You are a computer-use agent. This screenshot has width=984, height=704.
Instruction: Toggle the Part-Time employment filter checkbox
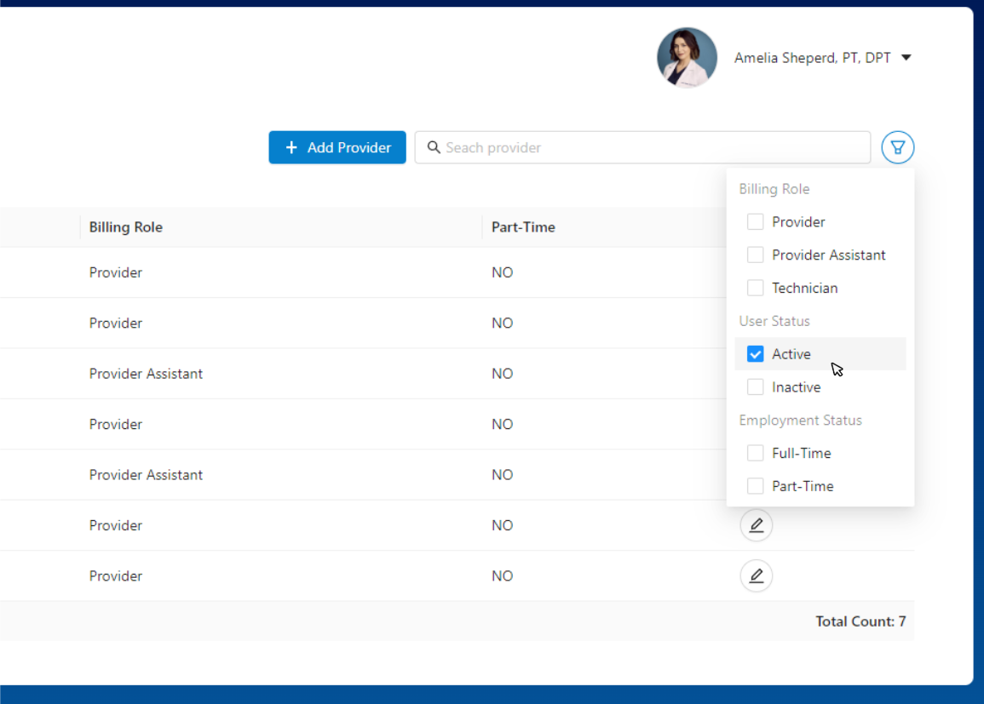(x=755, y=487)
